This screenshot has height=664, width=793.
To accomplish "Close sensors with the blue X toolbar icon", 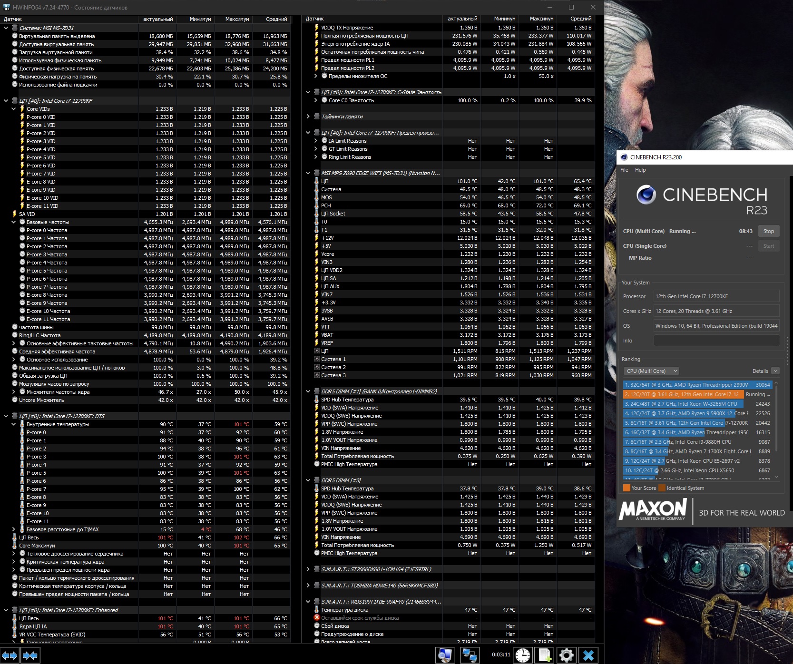I will [x=588, y=655].
